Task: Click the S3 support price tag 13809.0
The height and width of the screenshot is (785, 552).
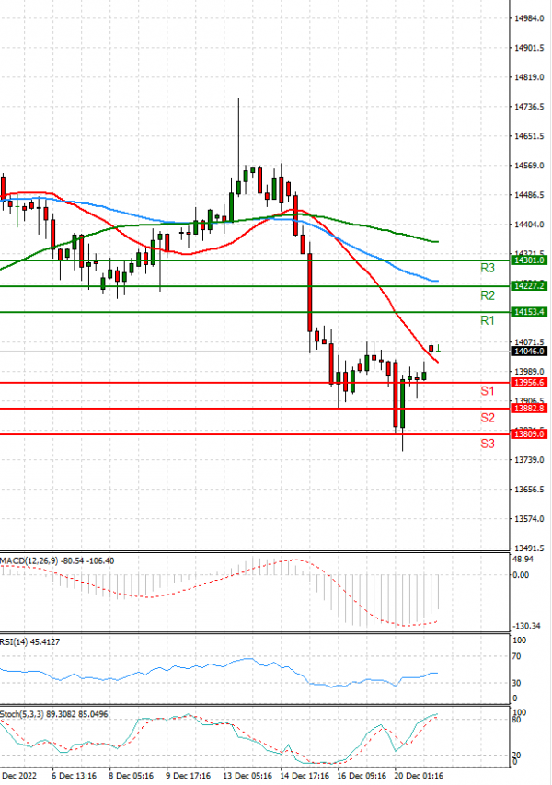Action: click(x=528, y=434)
